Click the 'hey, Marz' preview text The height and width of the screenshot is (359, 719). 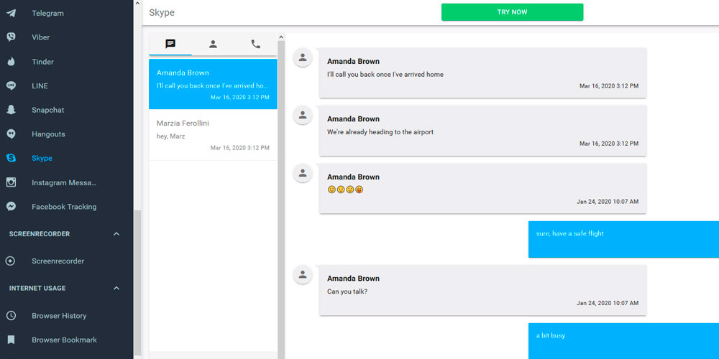[170, 136]
